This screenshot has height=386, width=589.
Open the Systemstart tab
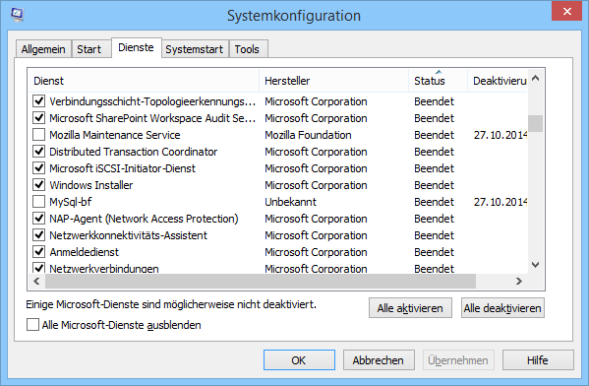click(195, 49)
